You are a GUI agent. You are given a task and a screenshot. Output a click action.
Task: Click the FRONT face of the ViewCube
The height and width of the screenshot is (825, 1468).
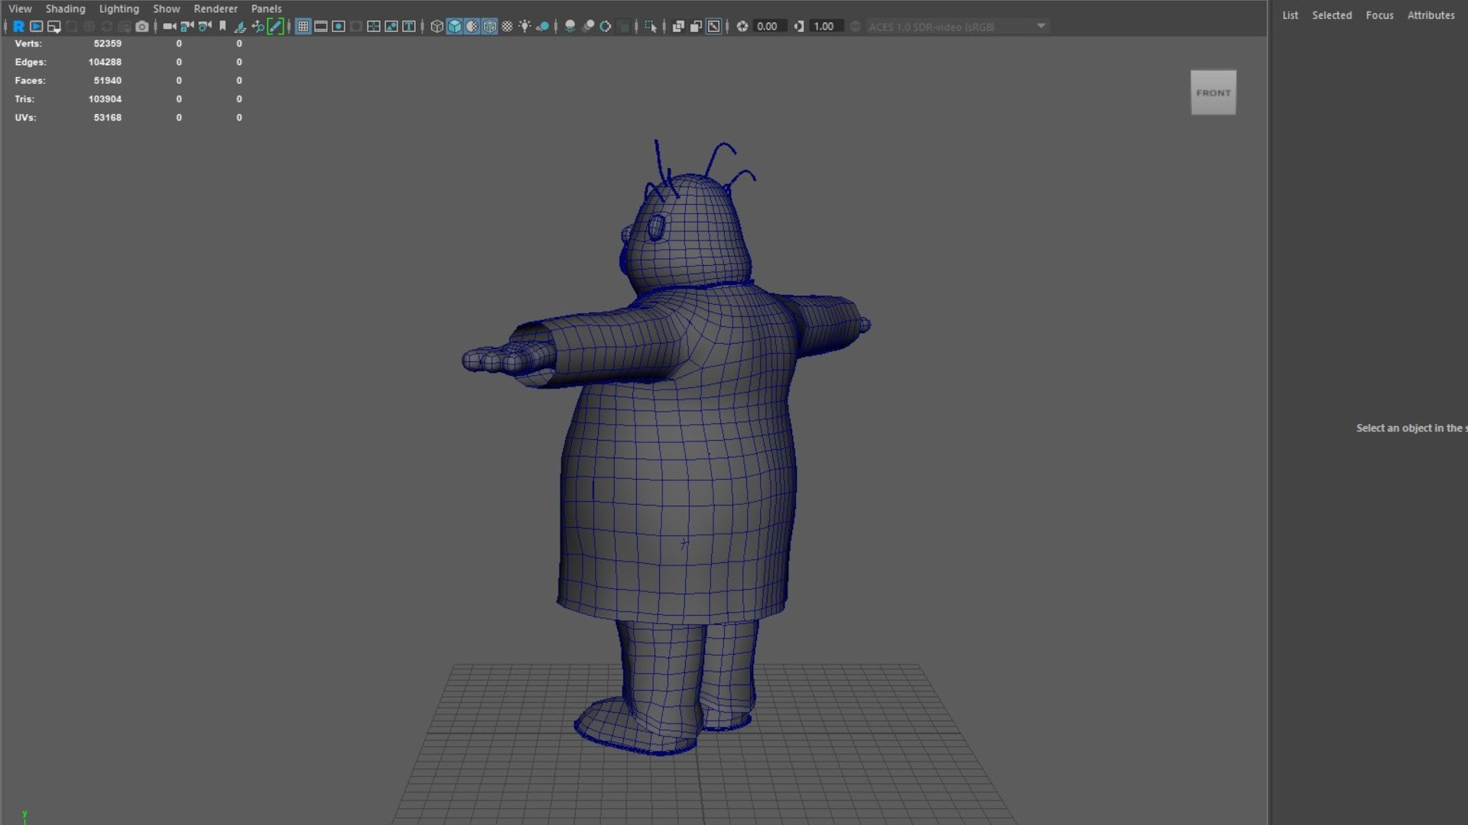(x=1213, y=92)
